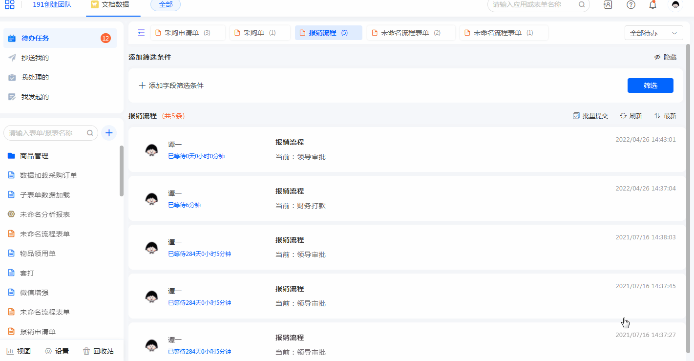Open the app grid launcher icon
The height and width of the screenshot is (361, 694).
point(10,5)
